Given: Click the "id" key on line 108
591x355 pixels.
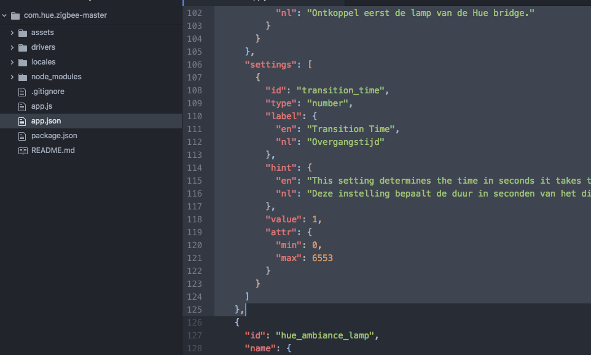Looking at the screenshot, I should 276,90.
